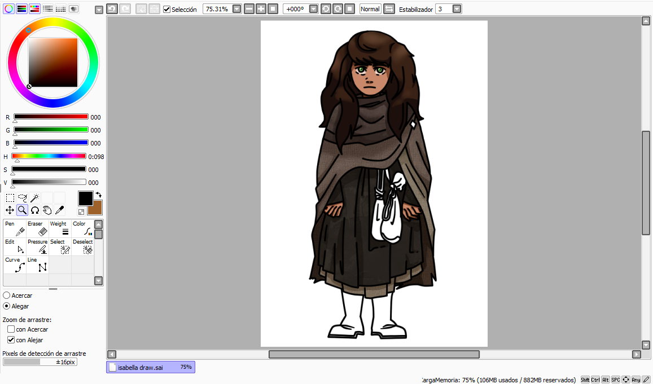Toggle the SPC status key
The height and width of the screenshot is (384, 653).
[616, 379]
